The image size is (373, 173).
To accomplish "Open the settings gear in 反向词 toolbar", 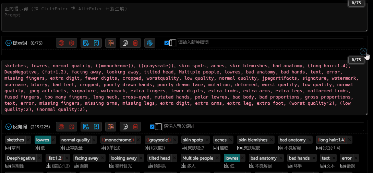I will point(72,127).
